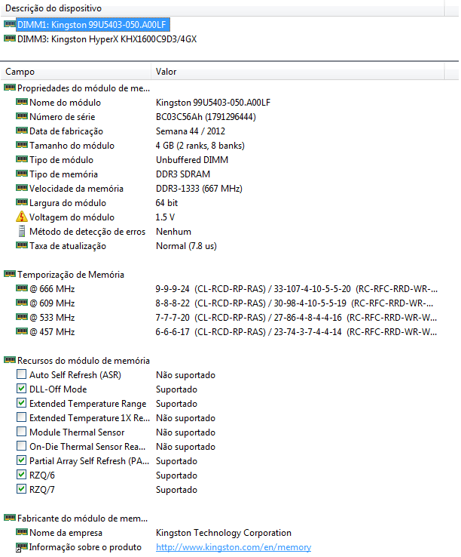Toggle the RZQ/6 checkbox

[21, 475]
